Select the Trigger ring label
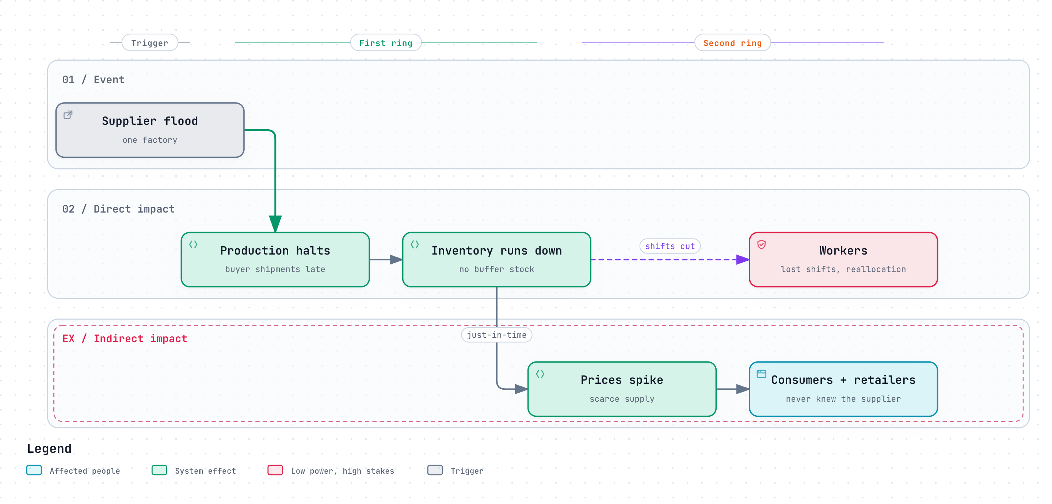Image resolution: width=1052 pixels, height=504 pixels. point(150,42)
